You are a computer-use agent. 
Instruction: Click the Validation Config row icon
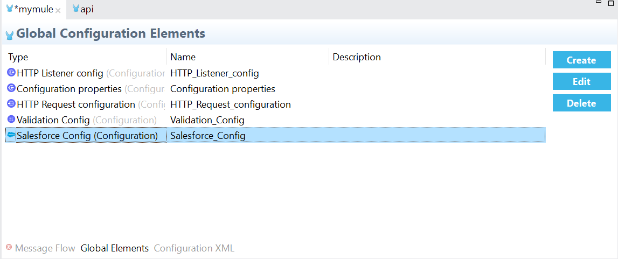[x=11, y=120]
